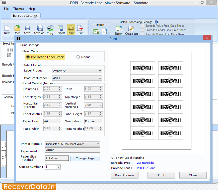Click the Change Page button
The width and height of the screenshot is (218, 190).
pyautogui.click(x=85, y=158)
